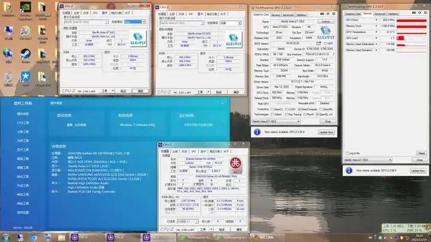This screenshot has width=431, height=242.
Task: Open 内存工具 in the 图吧工具箱 sidebar
Action: [23, 141]
